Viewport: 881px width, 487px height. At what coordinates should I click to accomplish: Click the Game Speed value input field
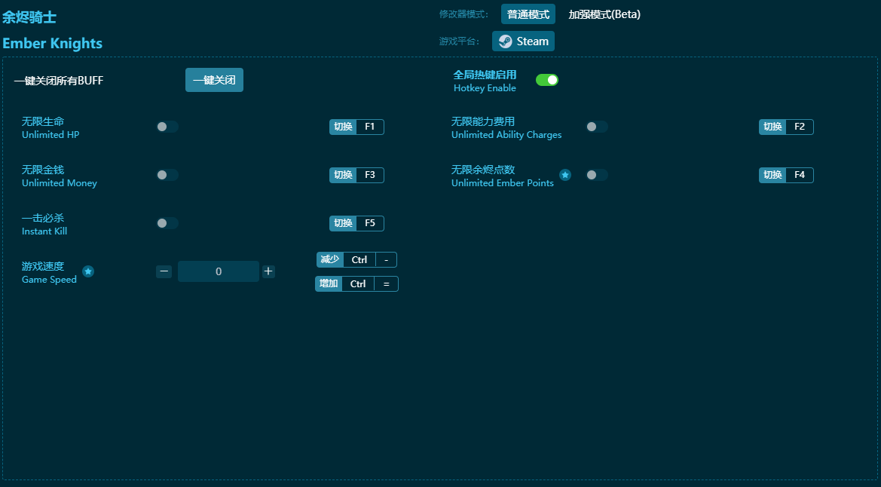(219, 271)
